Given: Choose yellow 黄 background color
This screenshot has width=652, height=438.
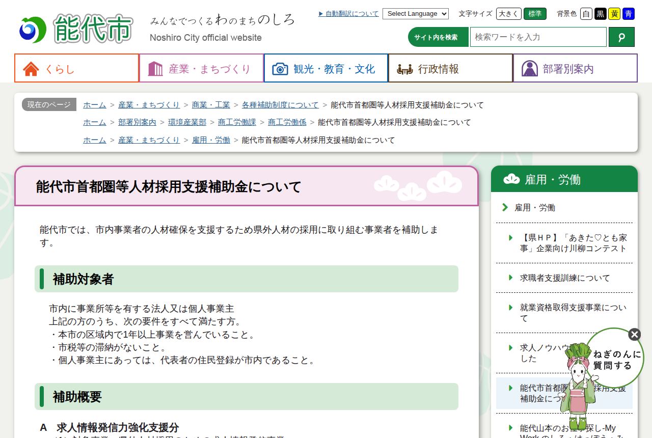Looking at the screenshot, I should tap(614, 14).
